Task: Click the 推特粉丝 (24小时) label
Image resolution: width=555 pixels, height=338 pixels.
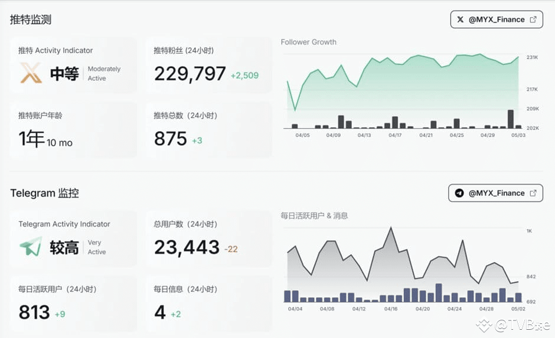Action: 184,51
